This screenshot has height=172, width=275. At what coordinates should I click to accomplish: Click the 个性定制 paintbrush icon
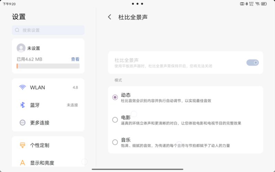coord(22,145)
